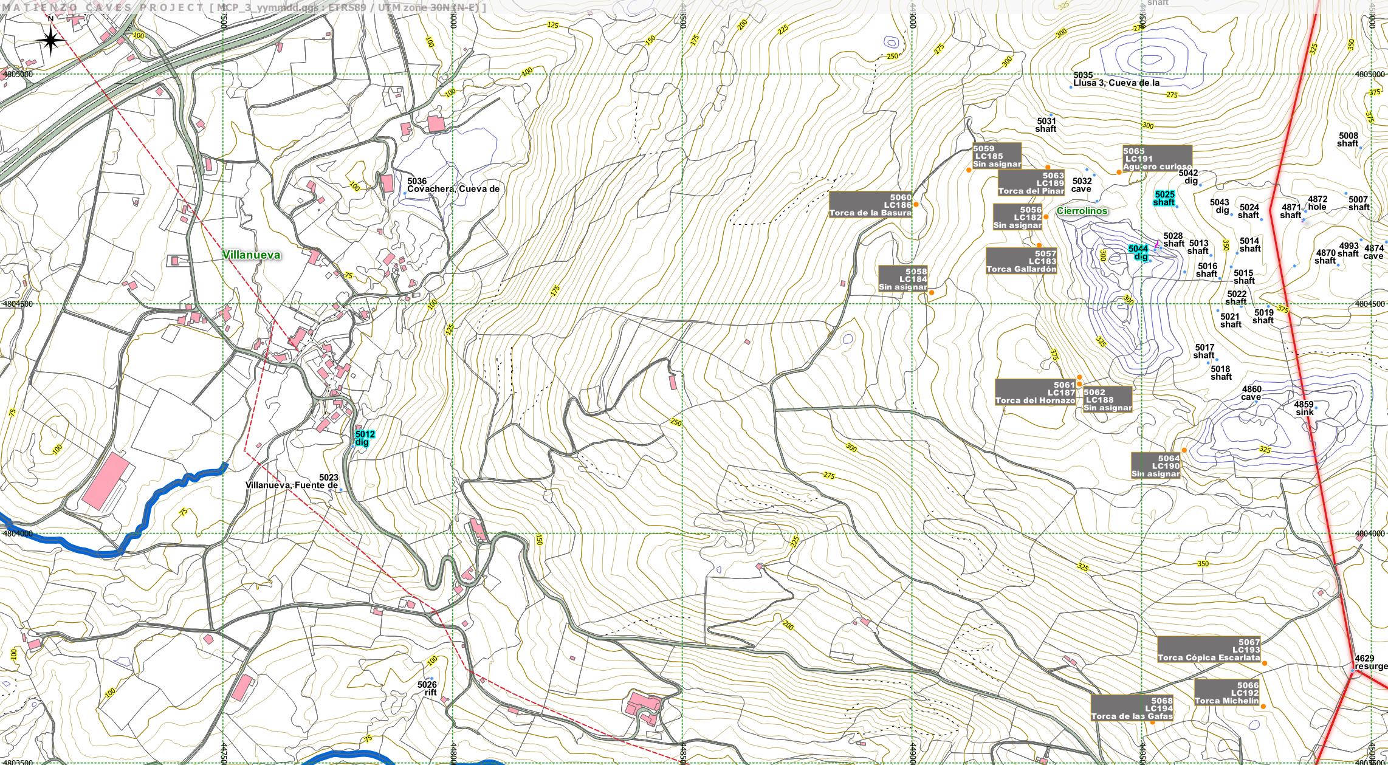Click the 5013 shaft label
Image resolution: width=1388 pixels, height=765 pixels.
click(x=1198, y=247)
